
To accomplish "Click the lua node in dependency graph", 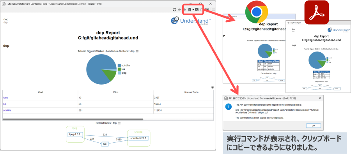I will pyautogui.click(x=105, y=144).
